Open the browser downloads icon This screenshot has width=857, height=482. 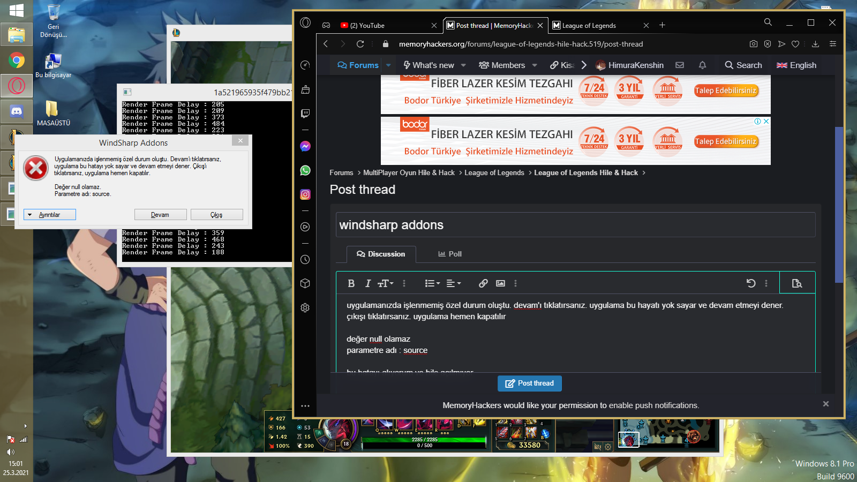point(815,44)
